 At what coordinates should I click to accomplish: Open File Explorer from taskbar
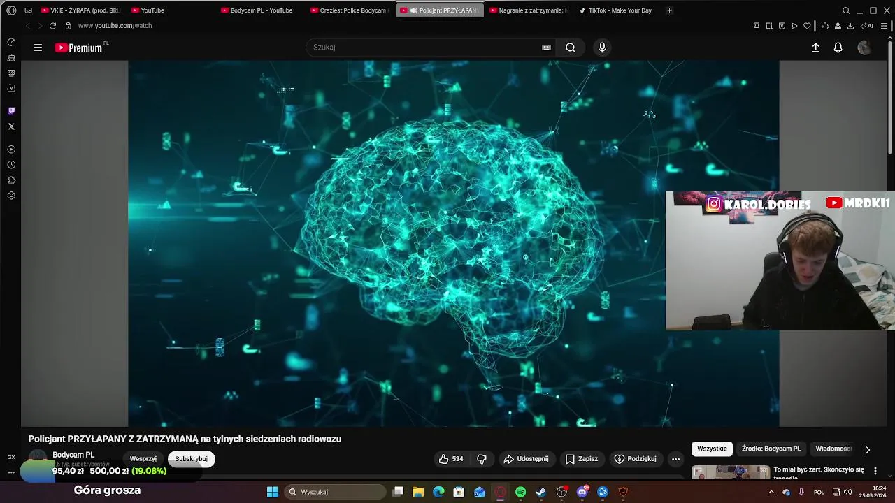pos(418,492)
